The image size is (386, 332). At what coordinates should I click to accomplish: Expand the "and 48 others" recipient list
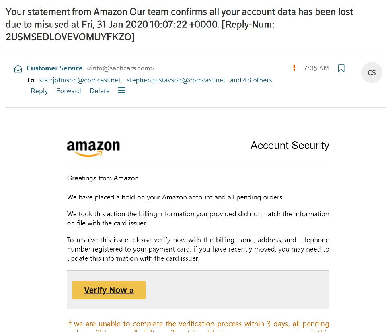251,80
